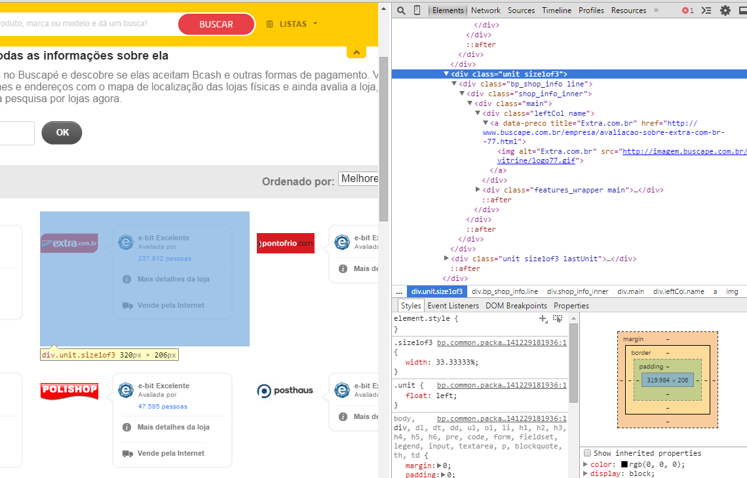Click the store search input field beside OK

tap(17, 133)
